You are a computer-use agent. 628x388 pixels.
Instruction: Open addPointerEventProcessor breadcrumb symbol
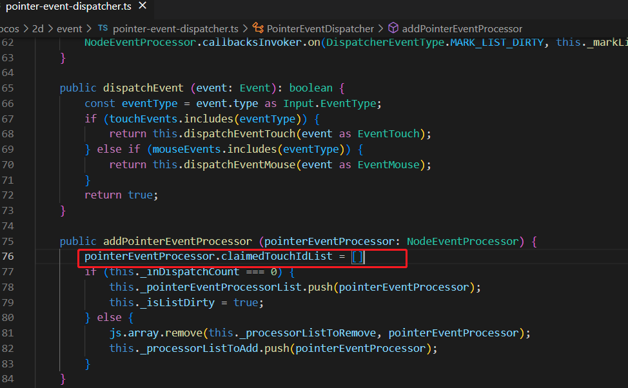point(462,29)
